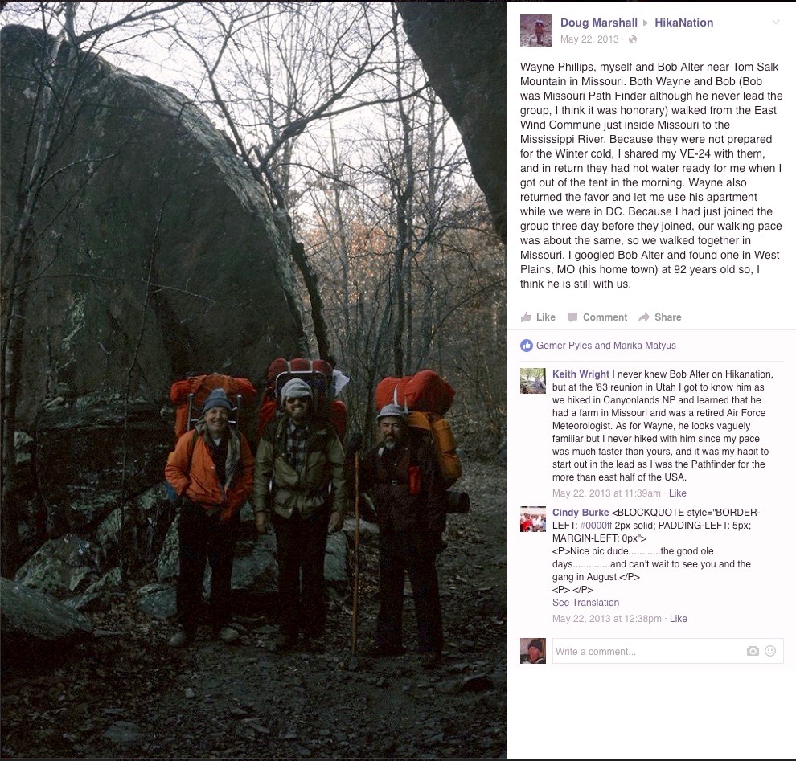
Task: Click See Translation under Cindy Burke's comment
Action: (x=586, y=603)
